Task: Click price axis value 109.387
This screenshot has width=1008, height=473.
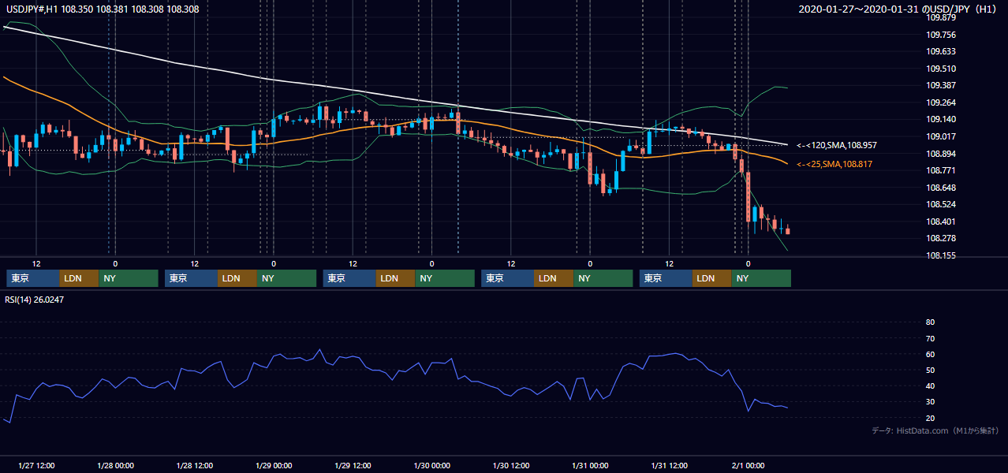Action: [940, 85]
